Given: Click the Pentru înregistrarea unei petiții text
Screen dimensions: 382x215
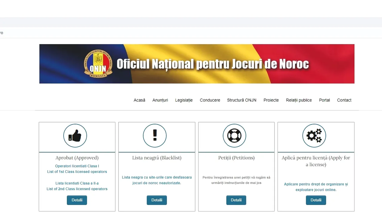Looking at the screenshot, I should (236, 180).
